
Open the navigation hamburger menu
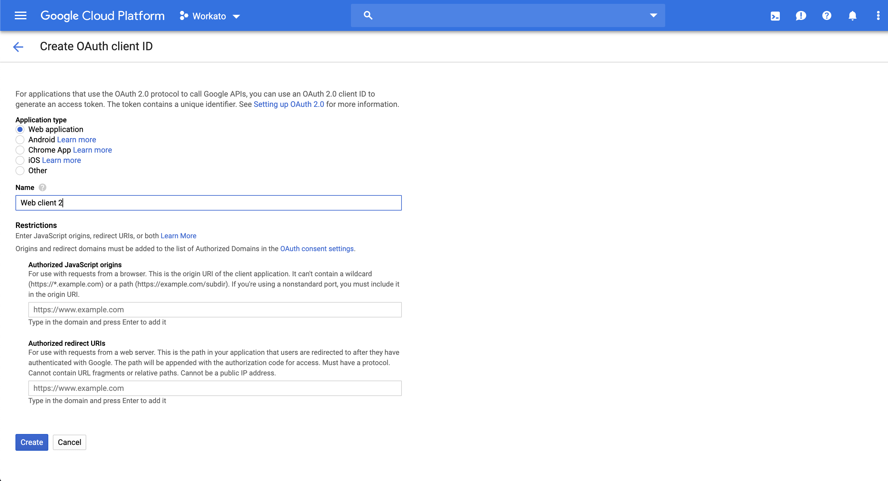point(20,15)
